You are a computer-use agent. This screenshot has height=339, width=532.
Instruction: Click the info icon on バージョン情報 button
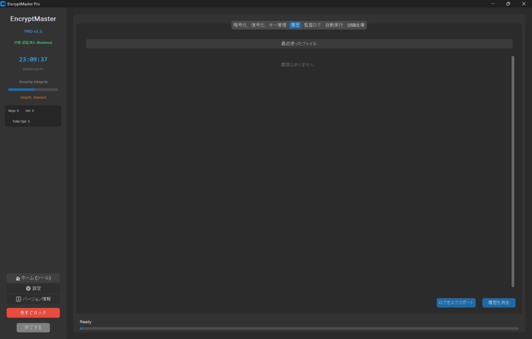tap(18, 299)
